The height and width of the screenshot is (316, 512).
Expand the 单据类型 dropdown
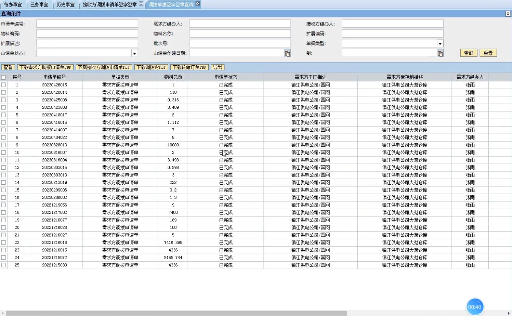pyautogui.click(x=440, y=43)
